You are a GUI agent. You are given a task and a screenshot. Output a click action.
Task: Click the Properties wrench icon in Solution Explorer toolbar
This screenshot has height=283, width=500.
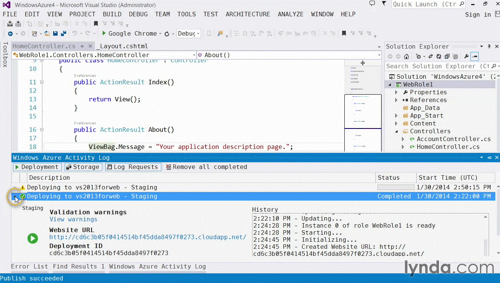pyautogui.click(x=467, y=56)
